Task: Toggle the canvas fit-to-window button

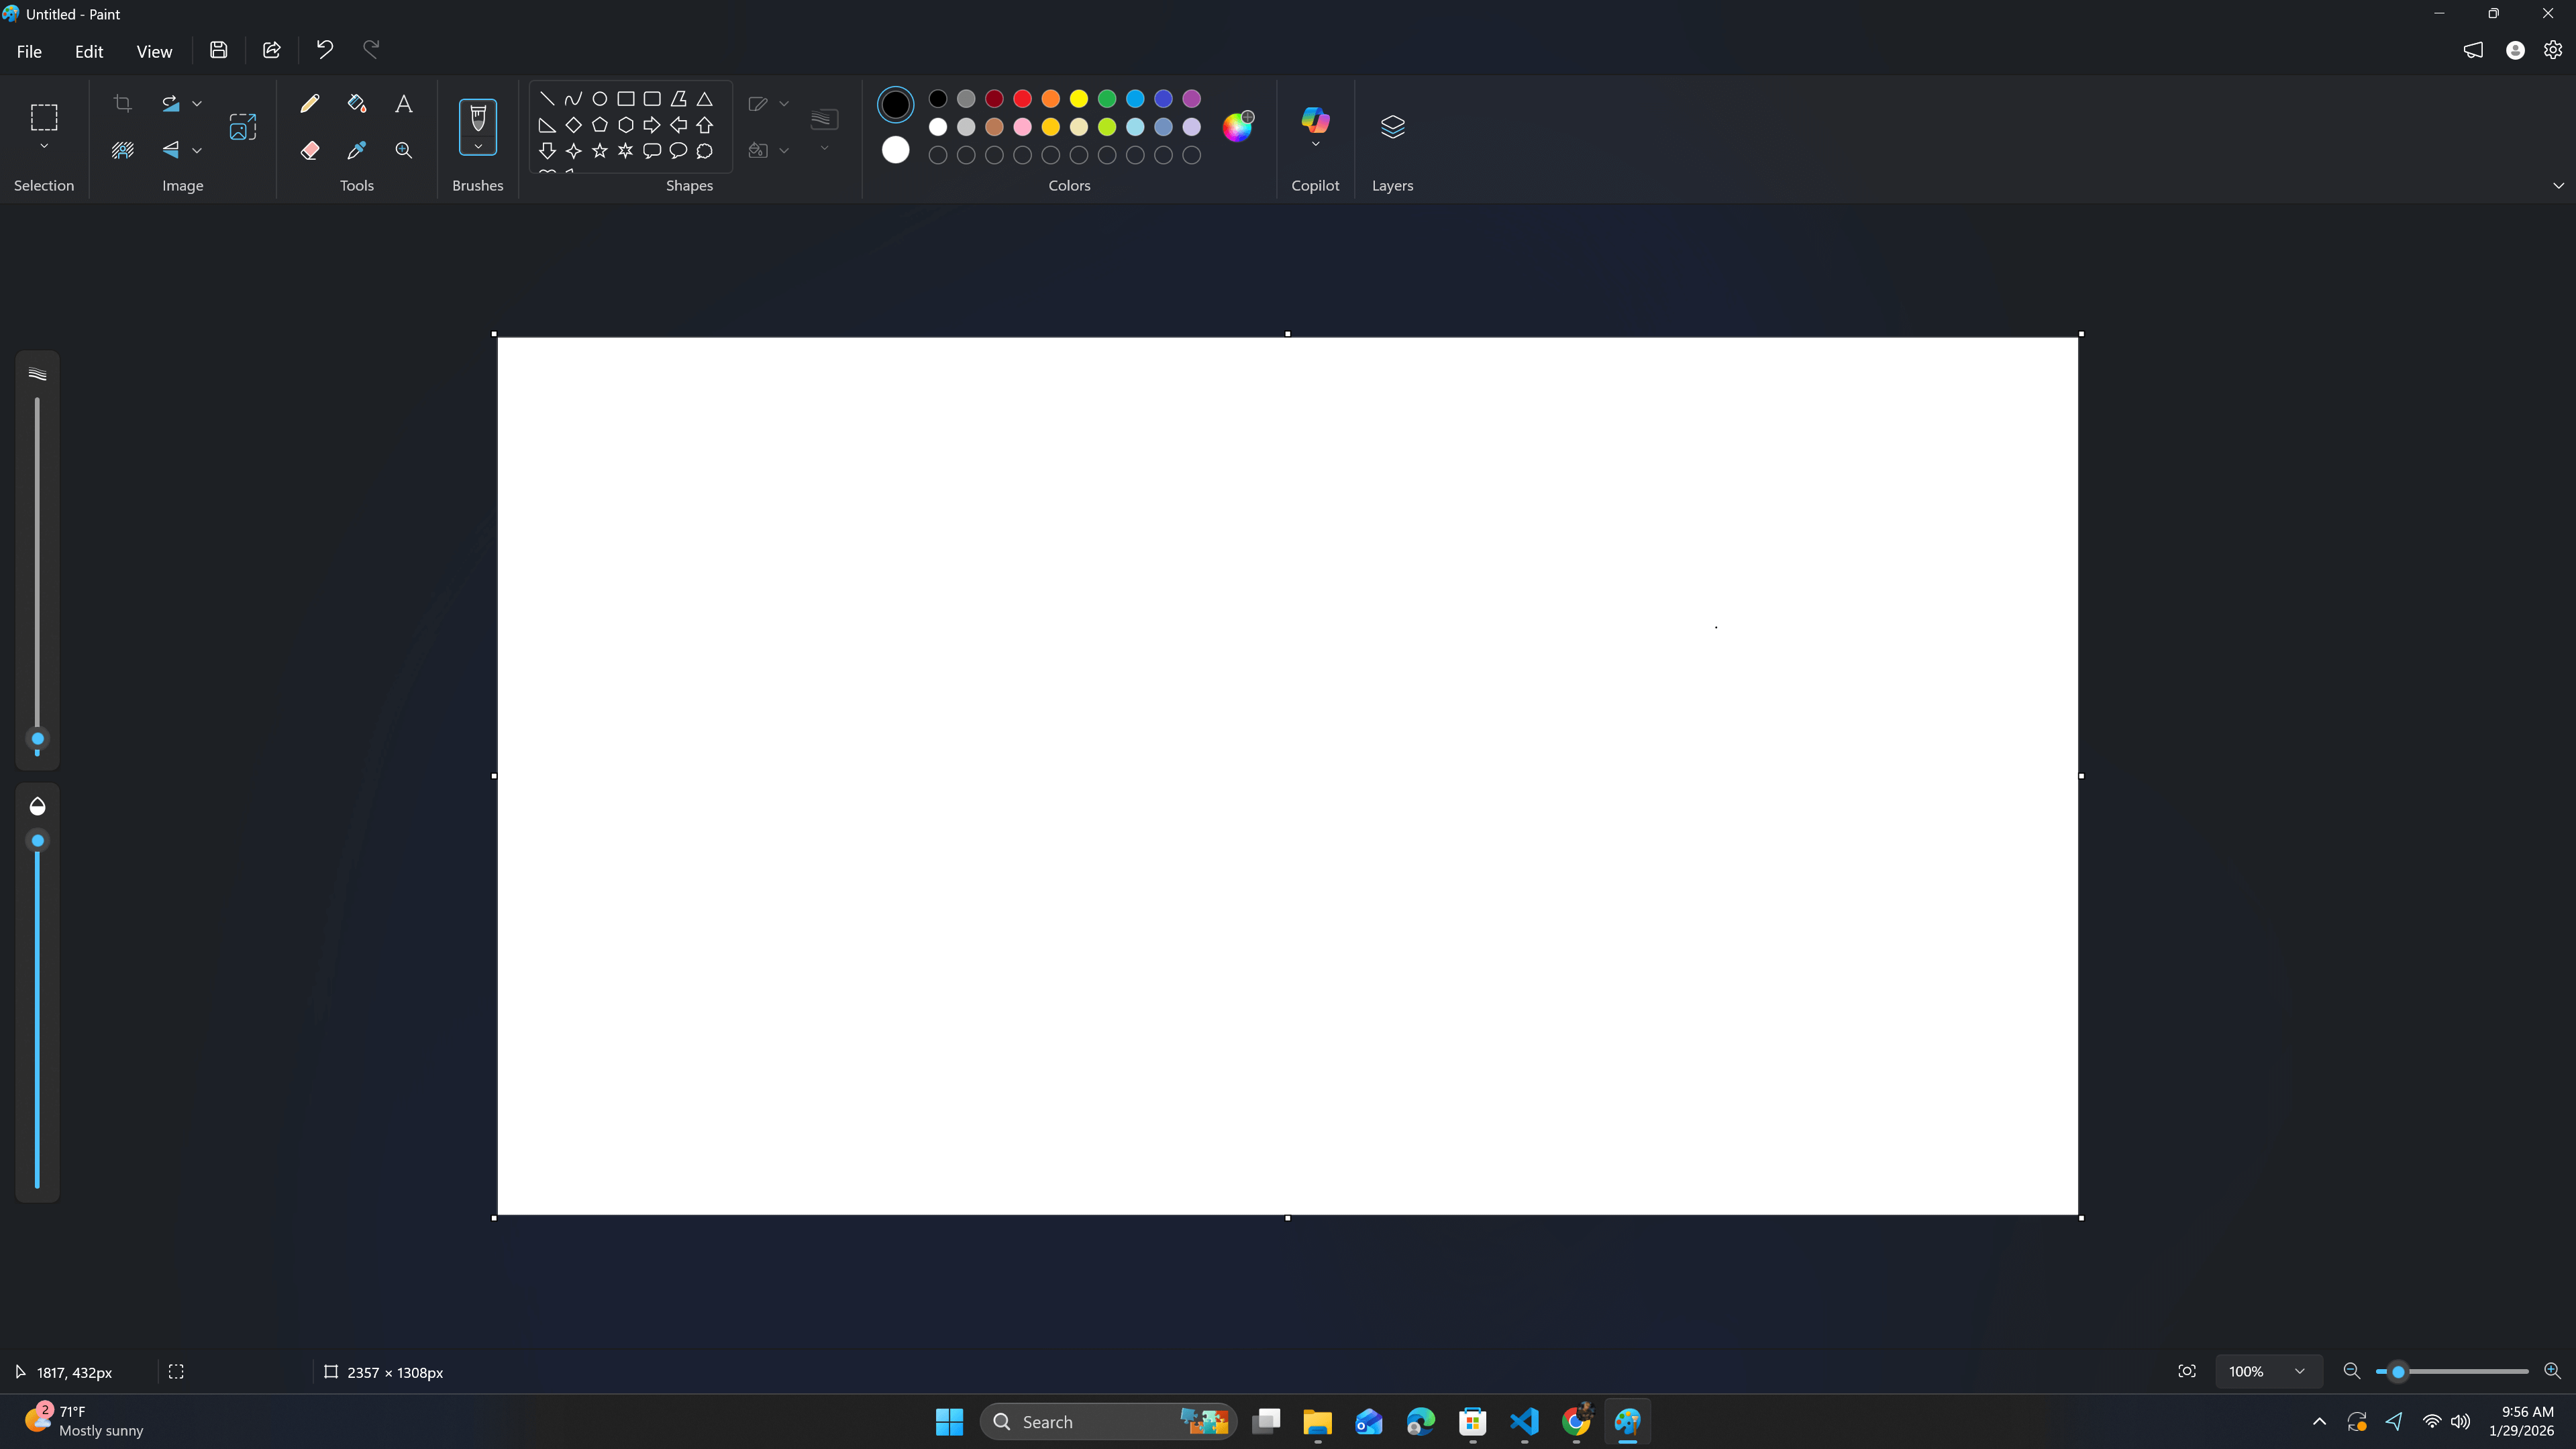Action: (x=2187, y=1371)
